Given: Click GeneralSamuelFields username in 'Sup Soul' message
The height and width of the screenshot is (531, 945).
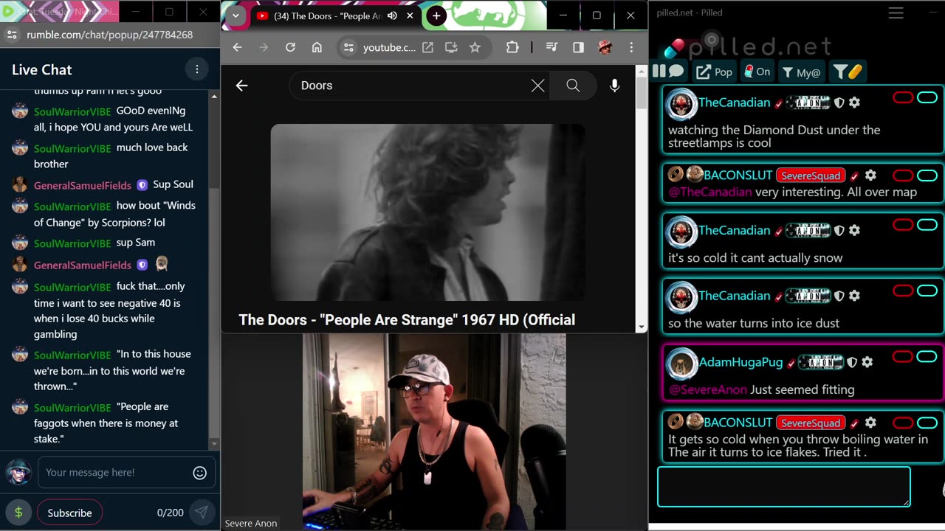Looking at the screenshot, I should [83, 185].
